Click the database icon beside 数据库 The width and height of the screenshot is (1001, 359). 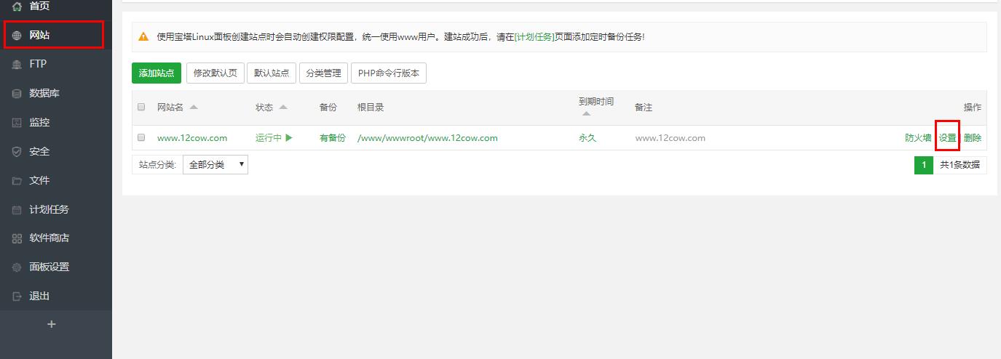[17, 93]
